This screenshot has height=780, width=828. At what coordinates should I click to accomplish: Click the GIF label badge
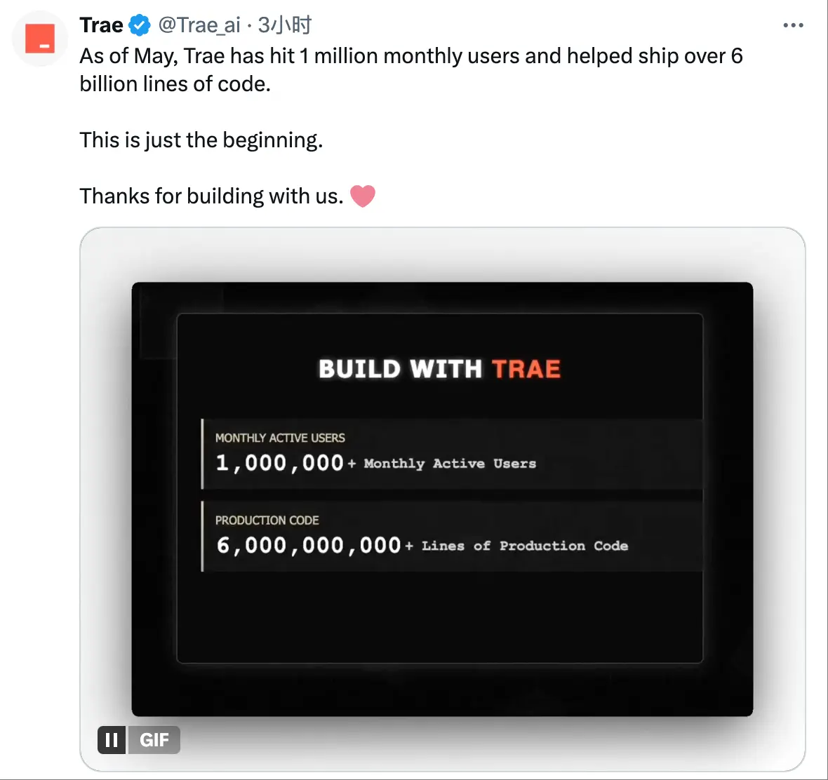154,740
